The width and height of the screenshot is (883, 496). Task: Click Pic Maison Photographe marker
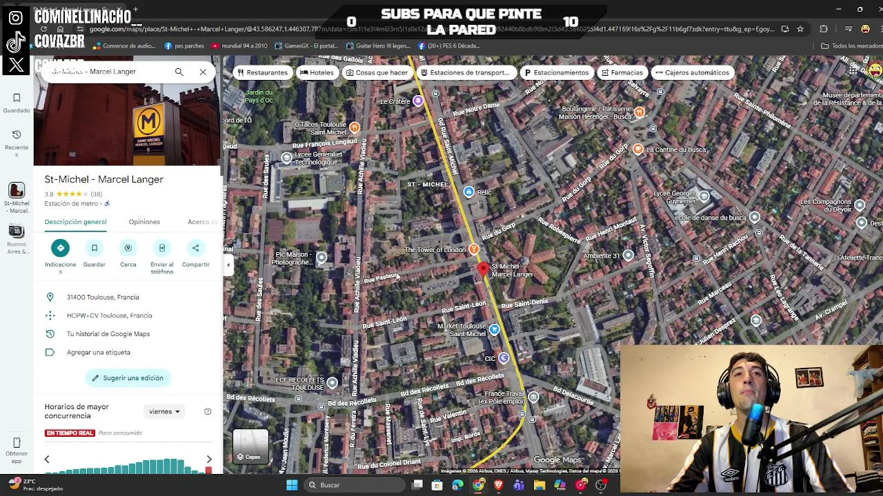pos(321,258)
